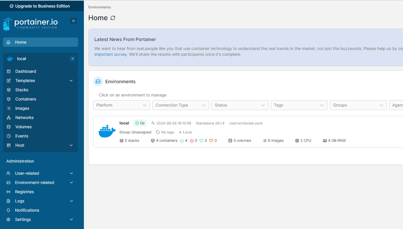Viewport: 403px width, 229px height.
Task: Click the Dashboard layout icon
Action: tap(9, 71)
